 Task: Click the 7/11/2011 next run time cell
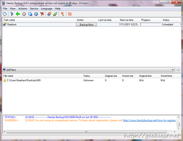(x=129, y=25)
